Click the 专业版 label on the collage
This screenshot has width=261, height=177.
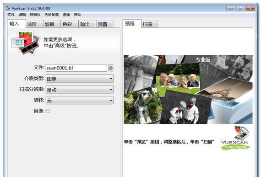tap(203, 59)
